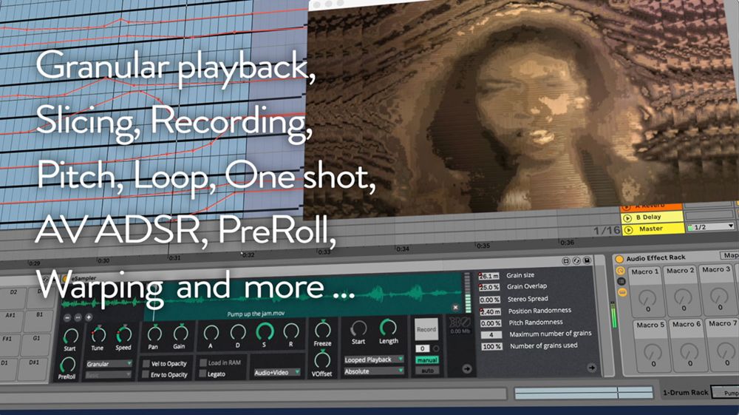Enable the Vel to Opacity checkbox

point(146,364)
